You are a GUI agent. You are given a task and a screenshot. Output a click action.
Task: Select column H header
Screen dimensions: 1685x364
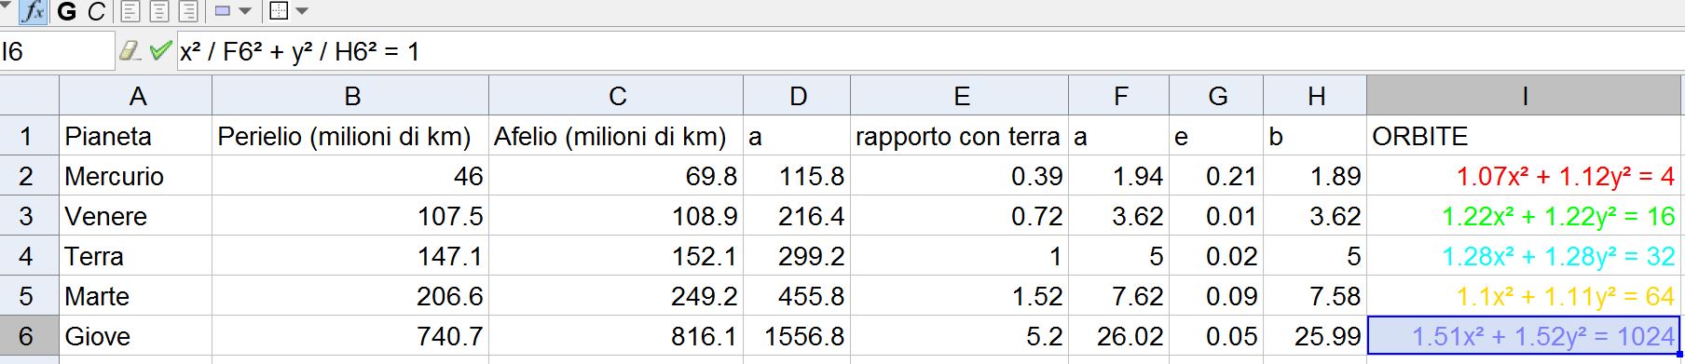[x=1315, y=96]
